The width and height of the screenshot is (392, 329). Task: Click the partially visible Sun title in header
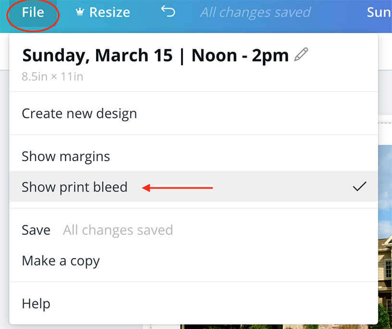point(379,12)
